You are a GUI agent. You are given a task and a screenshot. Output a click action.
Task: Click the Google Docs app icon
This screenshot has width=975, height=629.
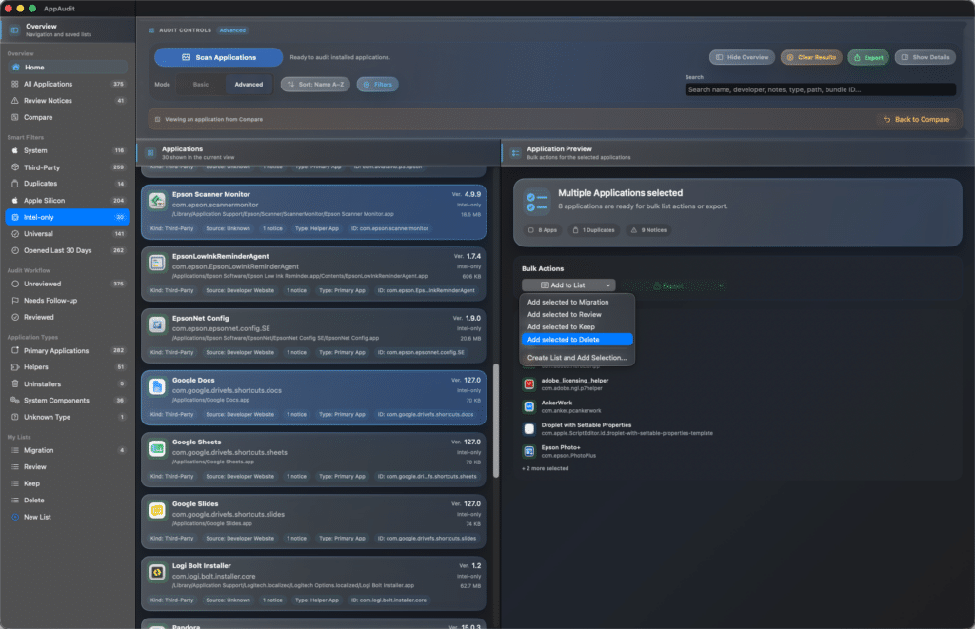click(157, 386)
